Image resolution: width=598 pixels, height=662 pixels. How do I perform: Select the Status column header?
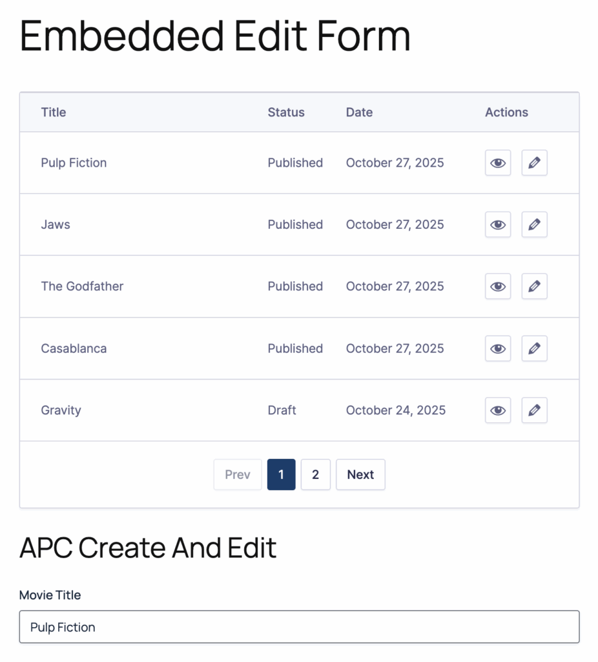286,112
